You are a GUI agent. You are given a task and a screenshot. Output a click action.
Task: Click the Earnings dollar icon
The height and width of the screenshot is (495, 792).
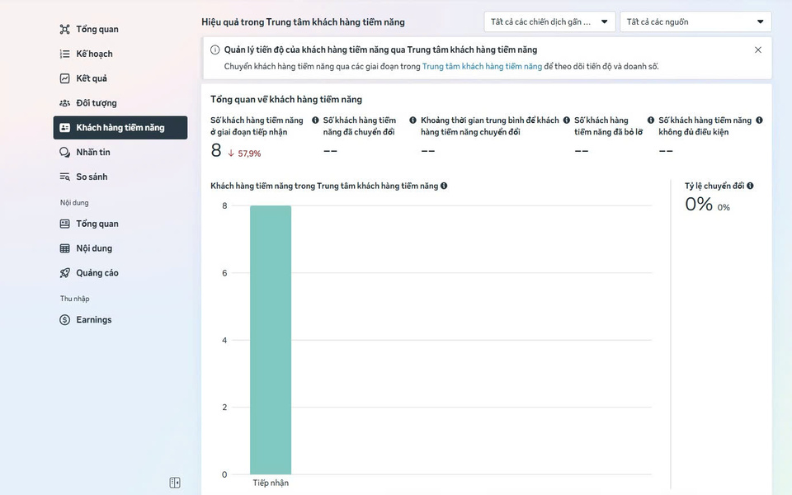[65, 320]
